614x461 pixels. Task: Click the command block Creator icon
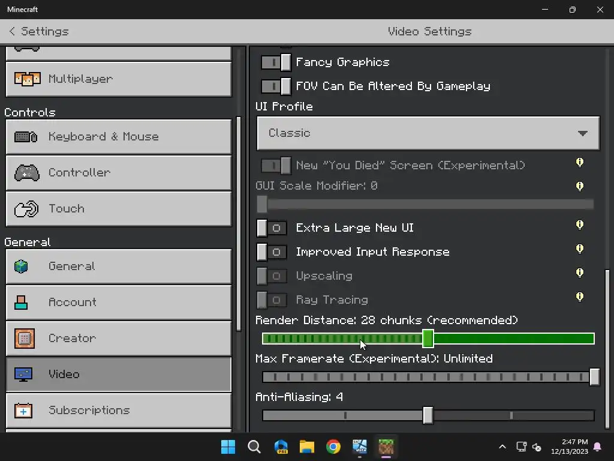coord(24,339)
